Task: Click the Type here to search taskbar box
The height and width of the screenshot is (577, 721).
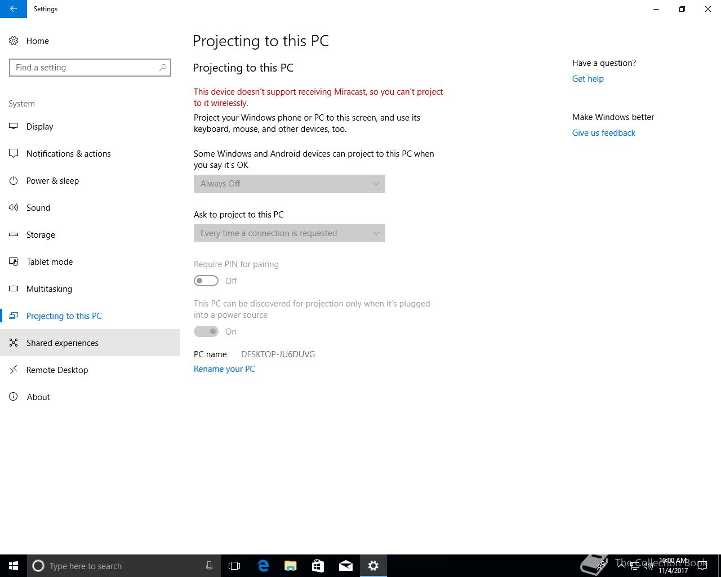Action: click(x=124, y=566)
